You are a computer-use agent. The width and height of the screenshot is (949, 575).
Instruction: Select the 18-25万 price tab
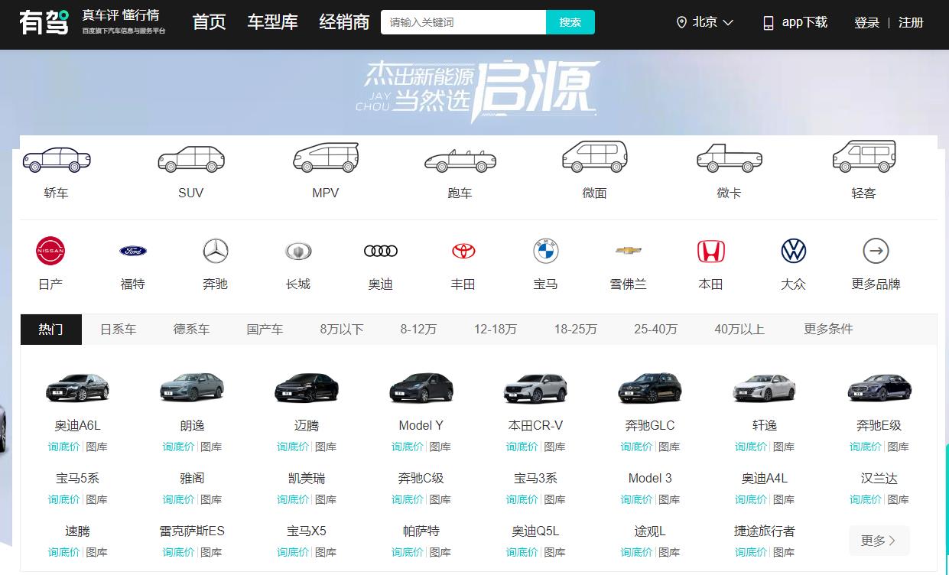(576, 330)
